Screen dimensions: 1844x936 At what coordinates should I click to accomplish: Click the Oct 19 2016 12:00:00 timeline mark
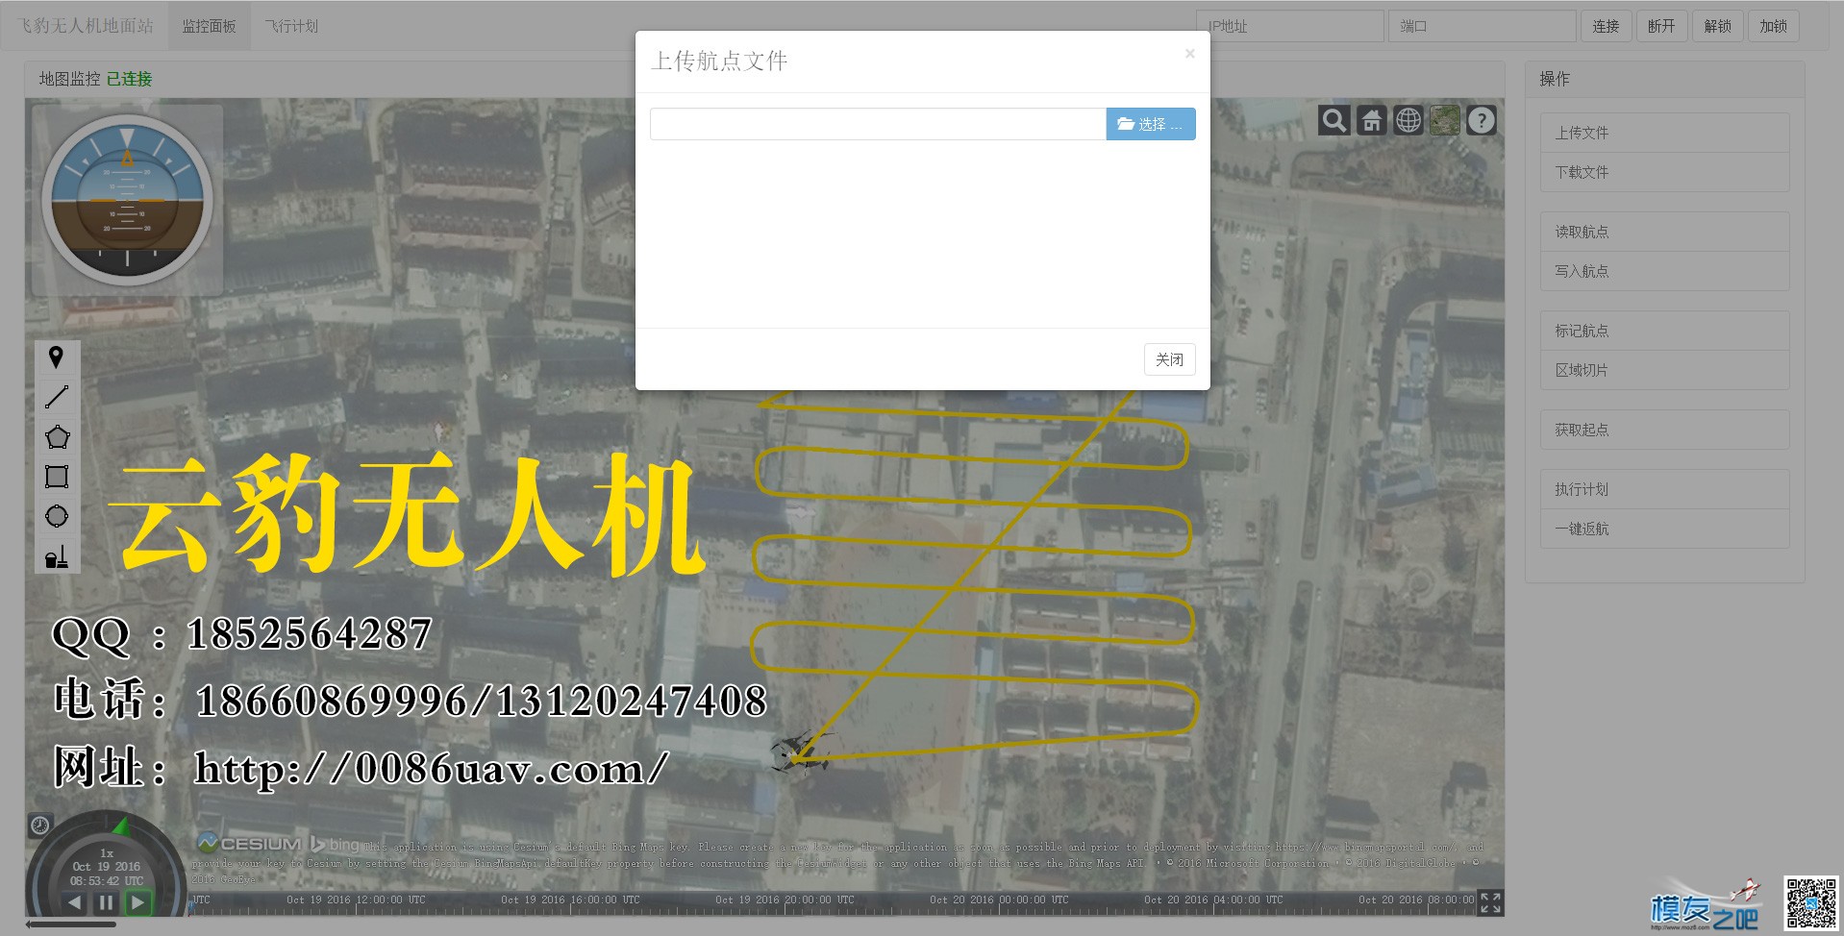(356, 900)
